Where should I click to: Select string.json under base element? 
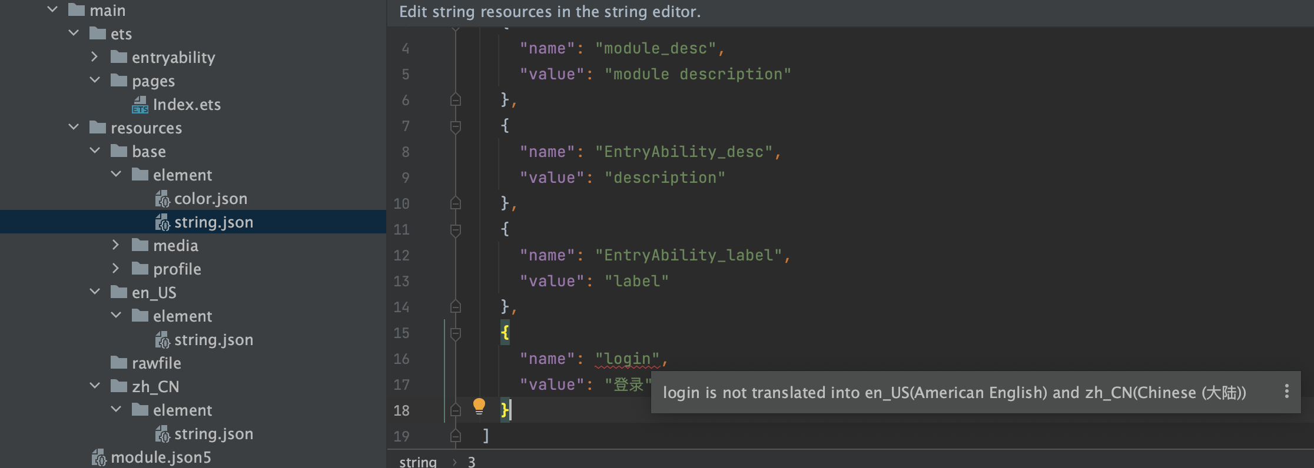pos(213,222)
